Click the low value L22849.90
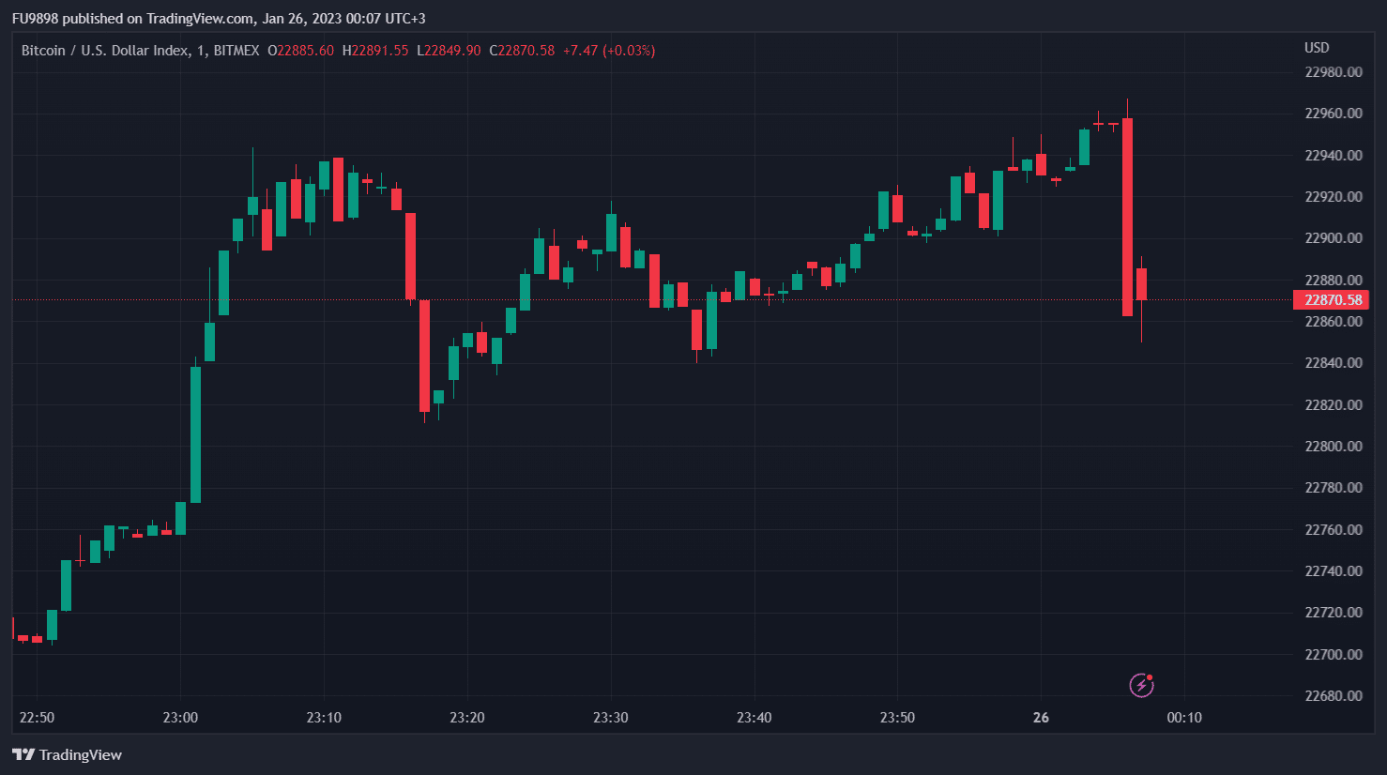Screen dimensions: 1387x775 pyautogui.click(x=449, y=51)
